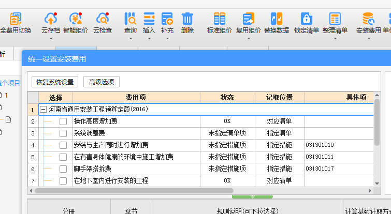This screenshot has width=391, height=214.
Task: Click the 插入 insert icon
Action: (149, 19)
